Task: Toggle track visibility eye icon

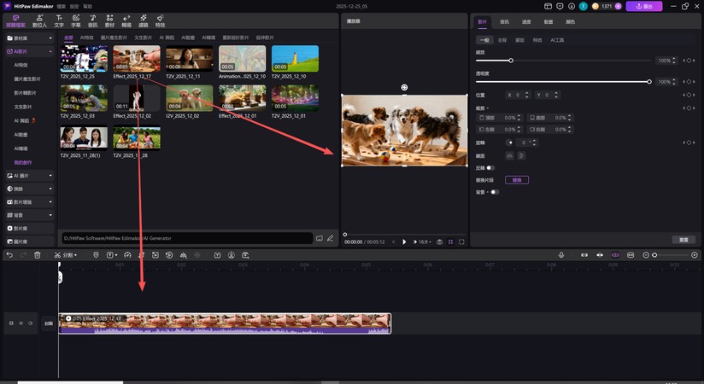Action: click(x=21, y=323)
